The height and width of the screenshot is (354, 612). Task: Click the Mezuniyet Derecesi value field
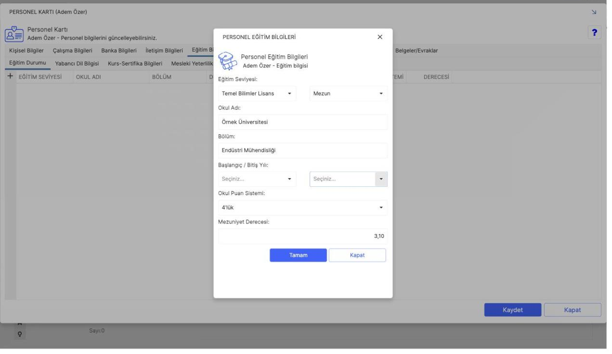(303, 236)
